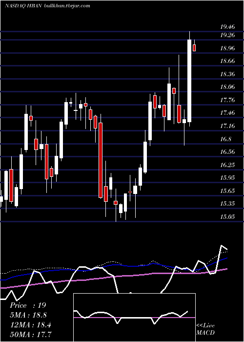Click the 18.06 price axis label
Screen dimensions: 244x342
pyautogui.click(x=227, y=87)
